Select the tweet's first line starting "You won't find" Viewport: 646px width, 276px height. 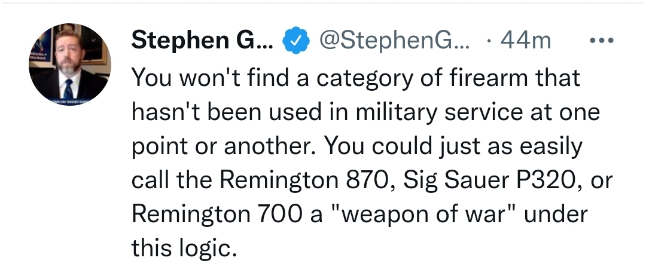point(355,78)
